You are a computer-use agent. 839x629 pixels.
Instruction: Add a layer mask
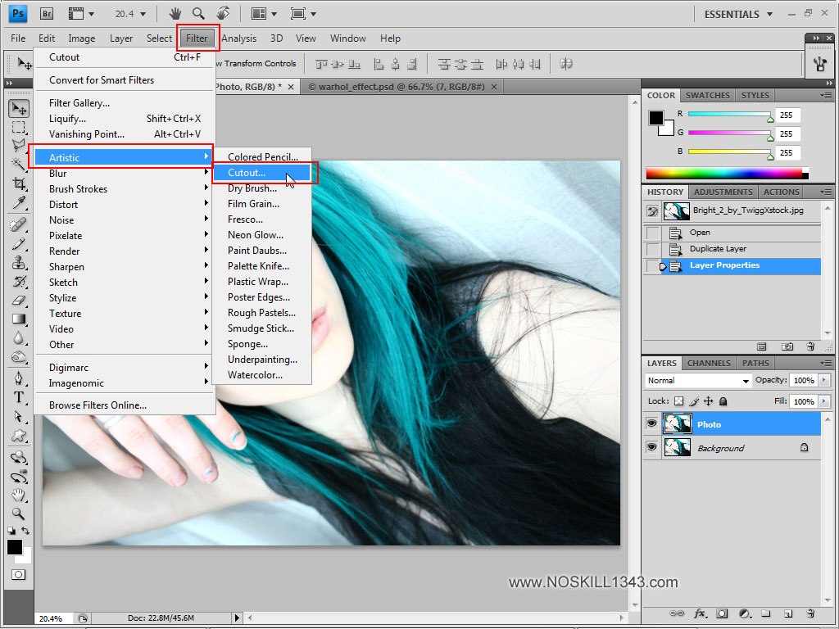point(722,613)
